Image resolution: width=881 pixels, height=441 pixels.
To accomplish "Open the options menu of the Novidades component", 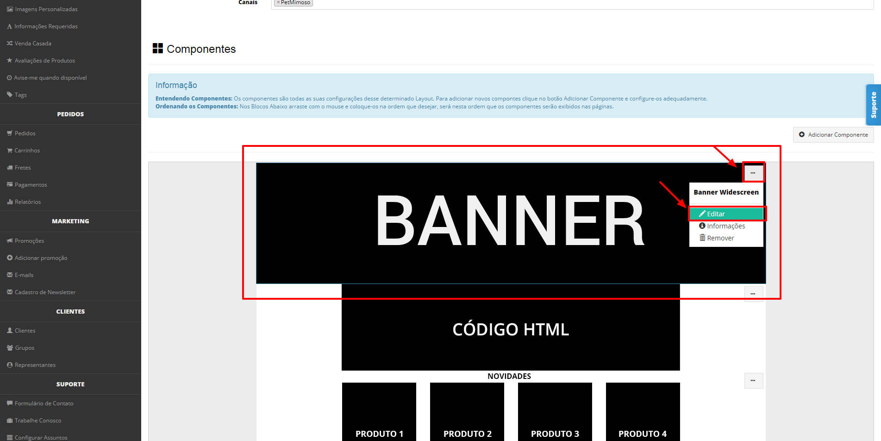I will point(753,381).
